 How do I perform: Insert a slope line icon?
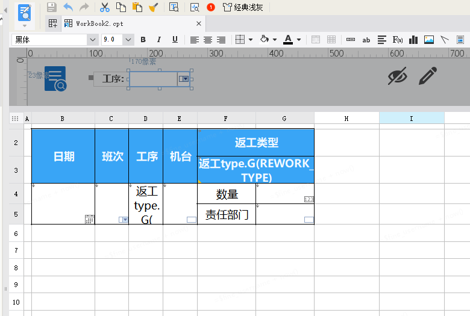tap(445, 40)
